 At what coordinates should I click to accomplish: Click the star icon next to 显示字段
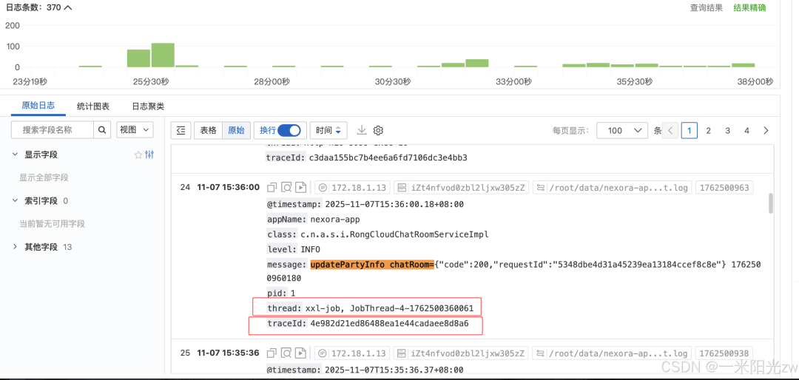[138, 155]
